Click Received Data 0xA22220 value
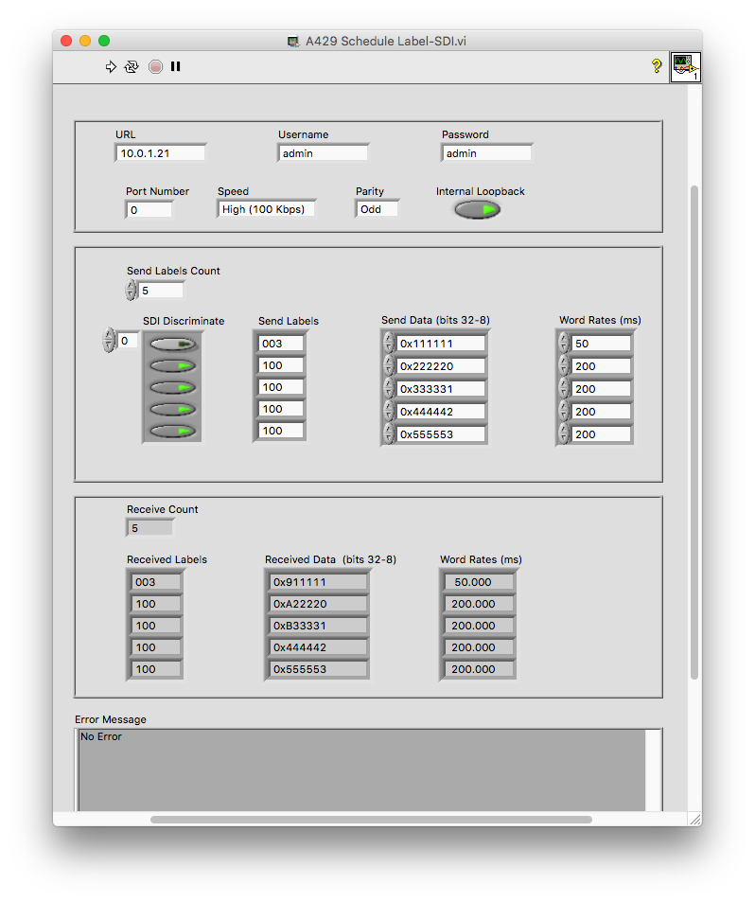The height and width of the screenshot is (902, 755). tap(318, 604)
